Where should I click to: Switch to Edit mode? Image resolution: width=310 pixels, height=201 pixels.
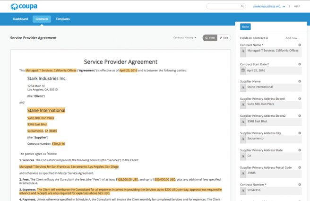pos(224,38)
